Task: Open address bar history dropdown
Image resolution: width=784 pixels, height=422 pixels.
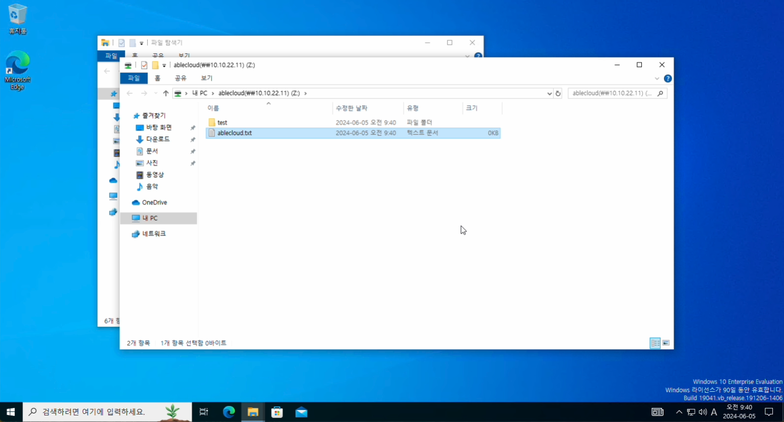Action: [x=549, y=93]
